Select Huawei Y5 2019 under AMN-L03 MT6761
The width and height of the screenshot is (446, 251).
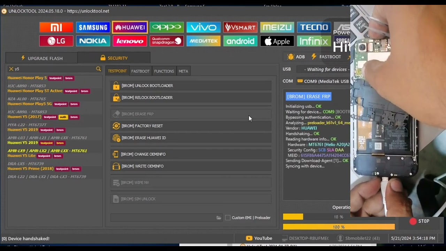point(23,143)
